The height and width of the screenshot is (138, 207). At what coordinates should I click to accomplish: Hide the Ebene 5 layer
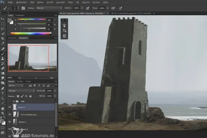9,121
